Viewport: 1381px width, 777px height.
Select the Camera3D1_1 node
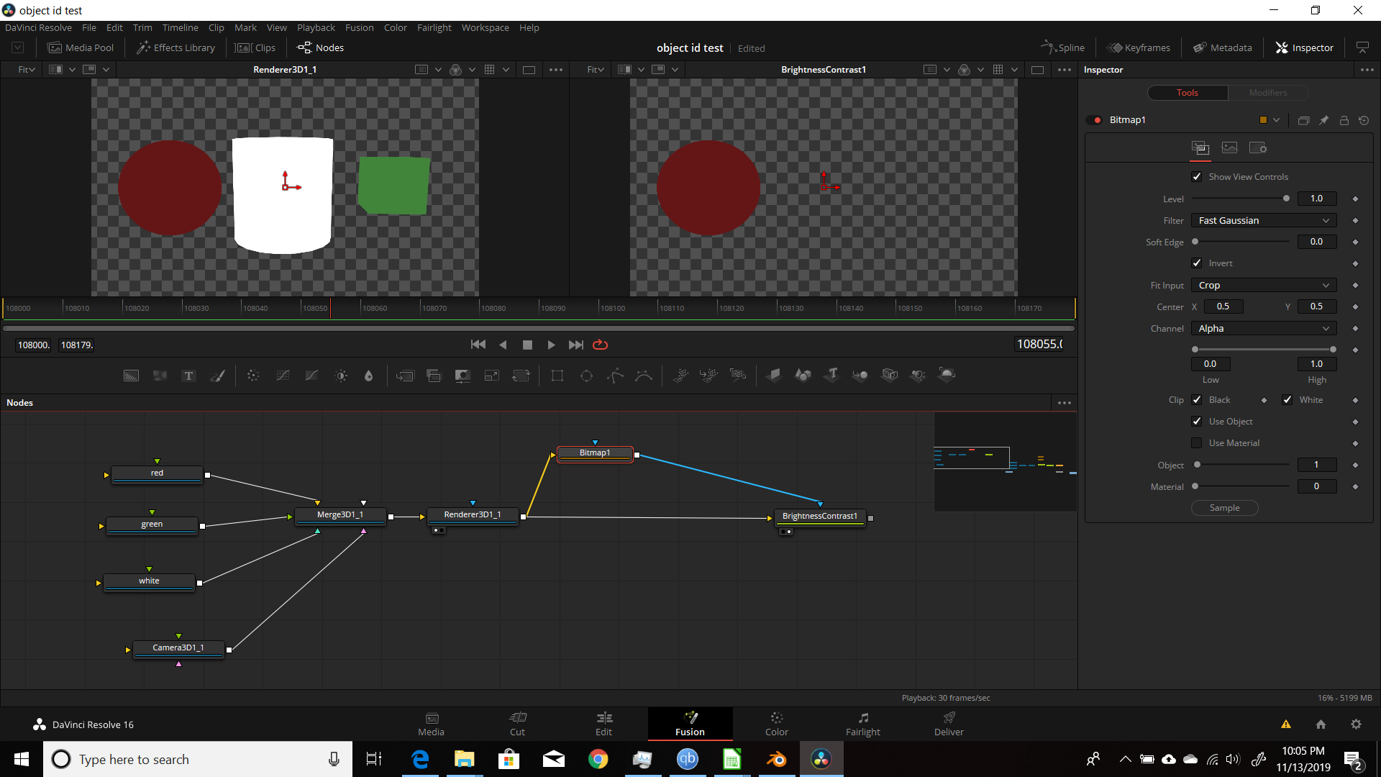(x=178, y=648)
